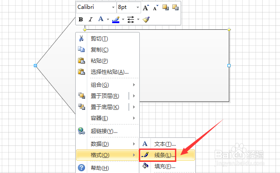Click the line style arrows icon
Image resolution: width=280 pixels, height=173 pixels.
click(131, 19)
